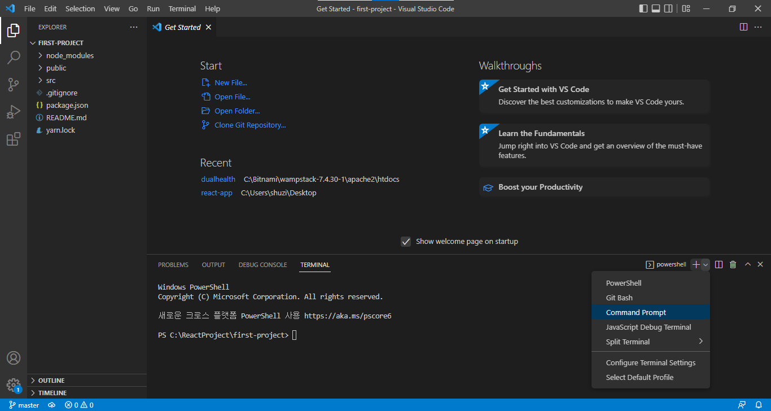Click the new terminal plus icon
The height and width of the screenshot is (411, 771).
(696, 264)
